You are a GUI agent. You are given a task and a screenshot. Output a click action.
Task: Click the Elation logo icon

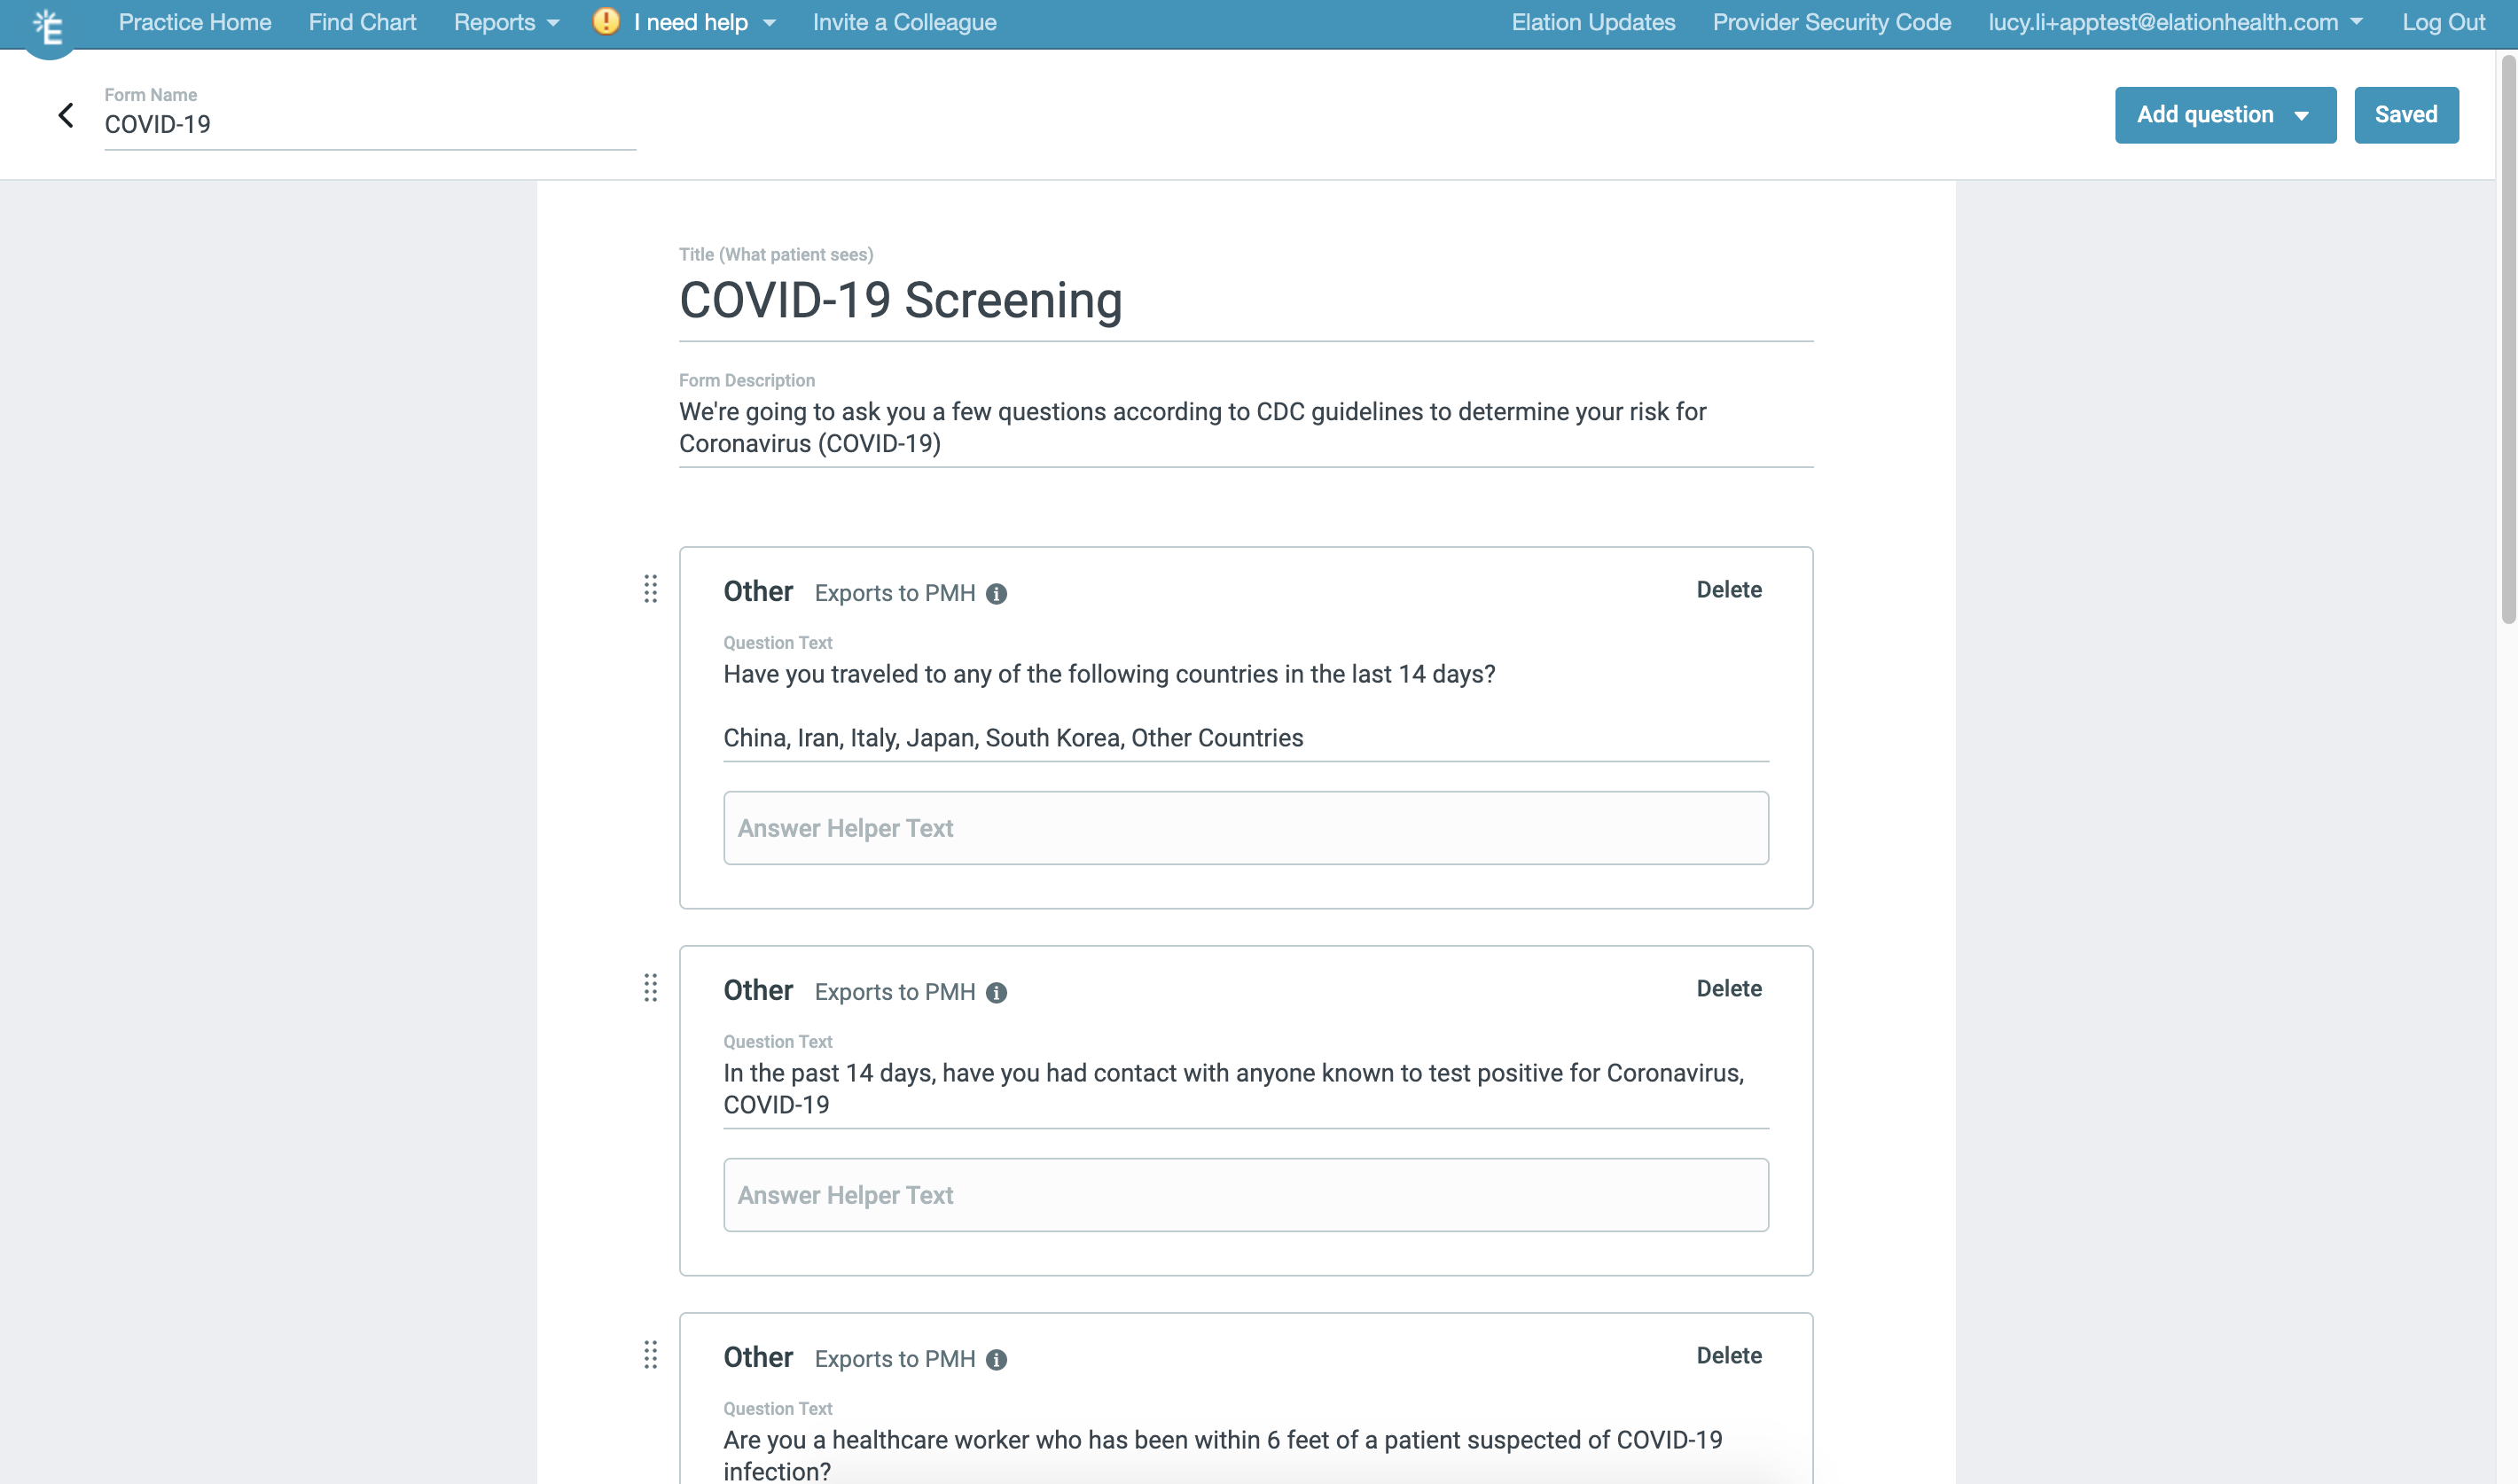coord(47,27)
